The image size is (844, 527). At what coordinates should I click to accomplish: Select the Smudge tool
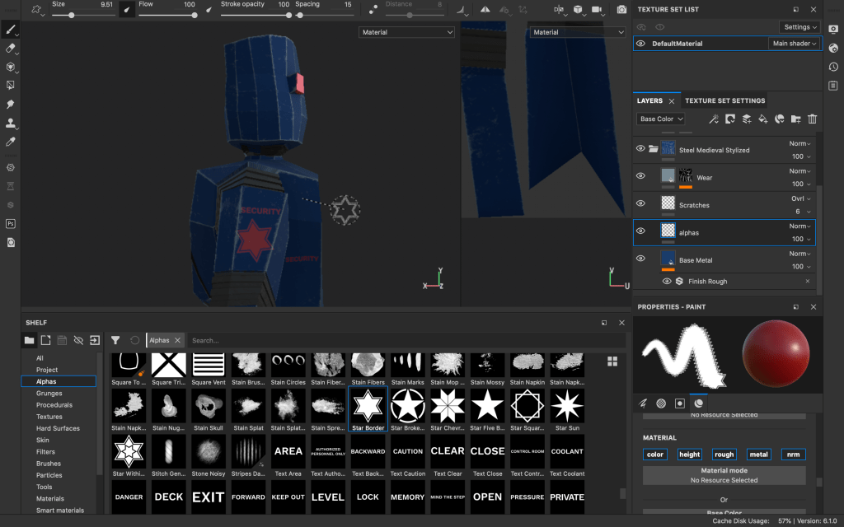click(x=11, y=105)
